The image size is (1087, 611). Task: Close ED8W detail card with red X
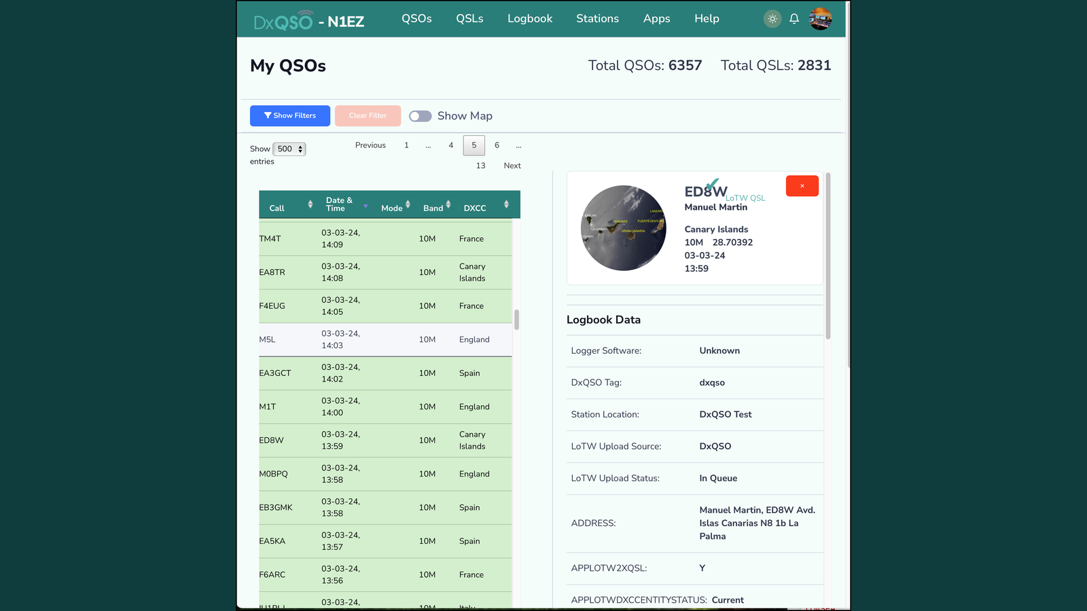click(x=802, y=186)
